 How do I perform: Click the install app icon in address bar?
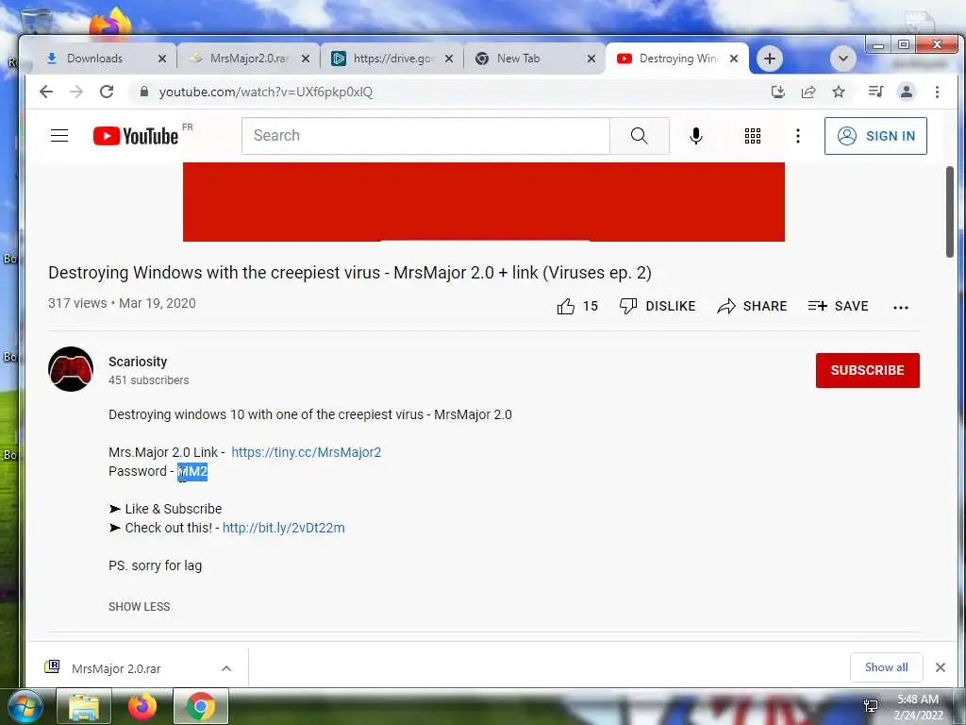[778, 92]
